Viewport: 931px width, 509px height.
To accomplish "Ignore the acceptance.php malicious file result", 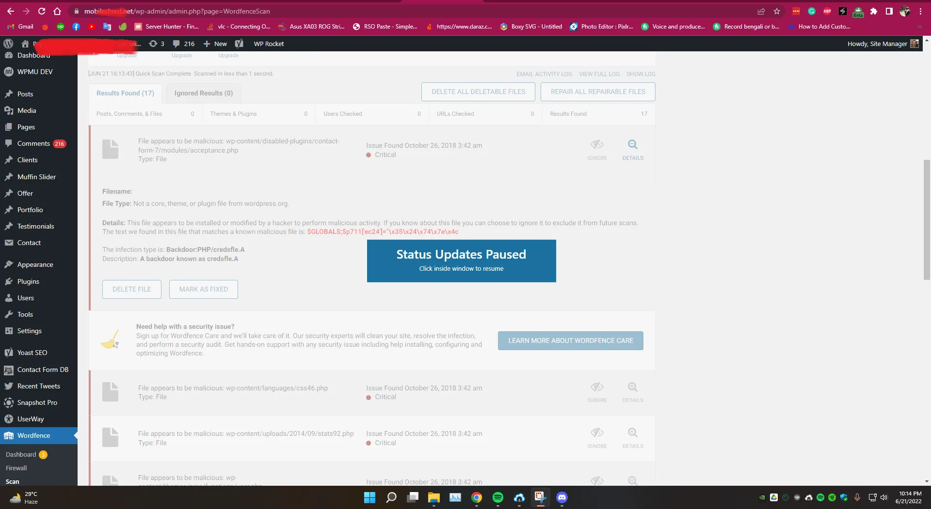I will click(x=597, y=150).
